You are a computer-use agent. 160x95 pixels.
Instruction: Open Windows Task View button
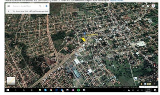click(x=32, y=90)
